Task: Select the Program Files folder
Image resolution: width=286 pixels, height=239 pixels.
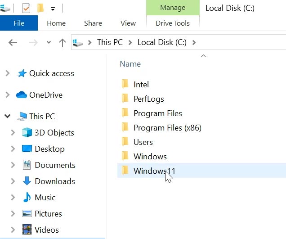Action: tap(158, 113)
